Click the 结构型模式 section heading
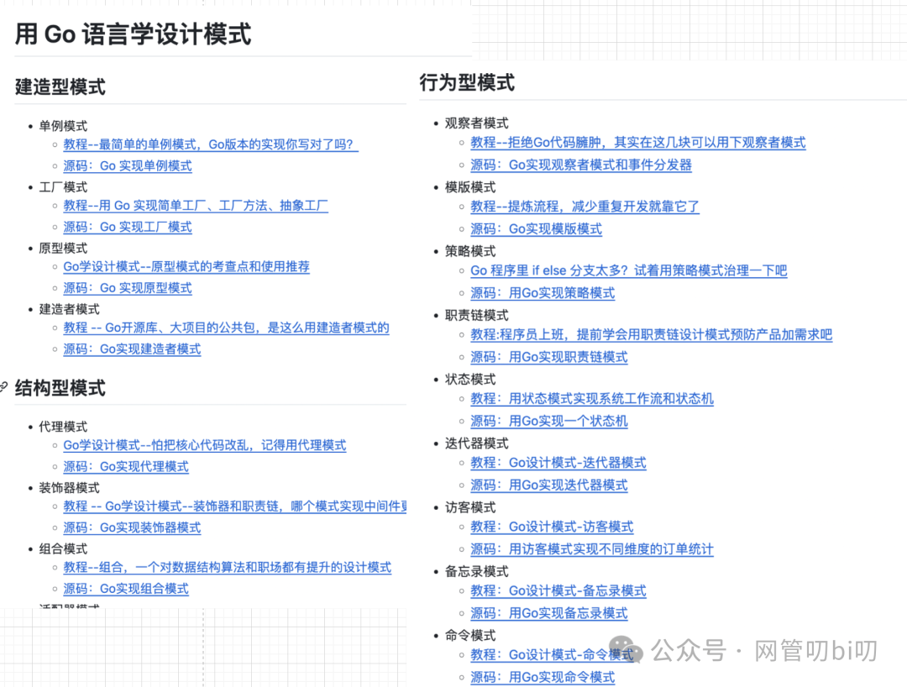The image size is (907, 687). pos(60,388)
